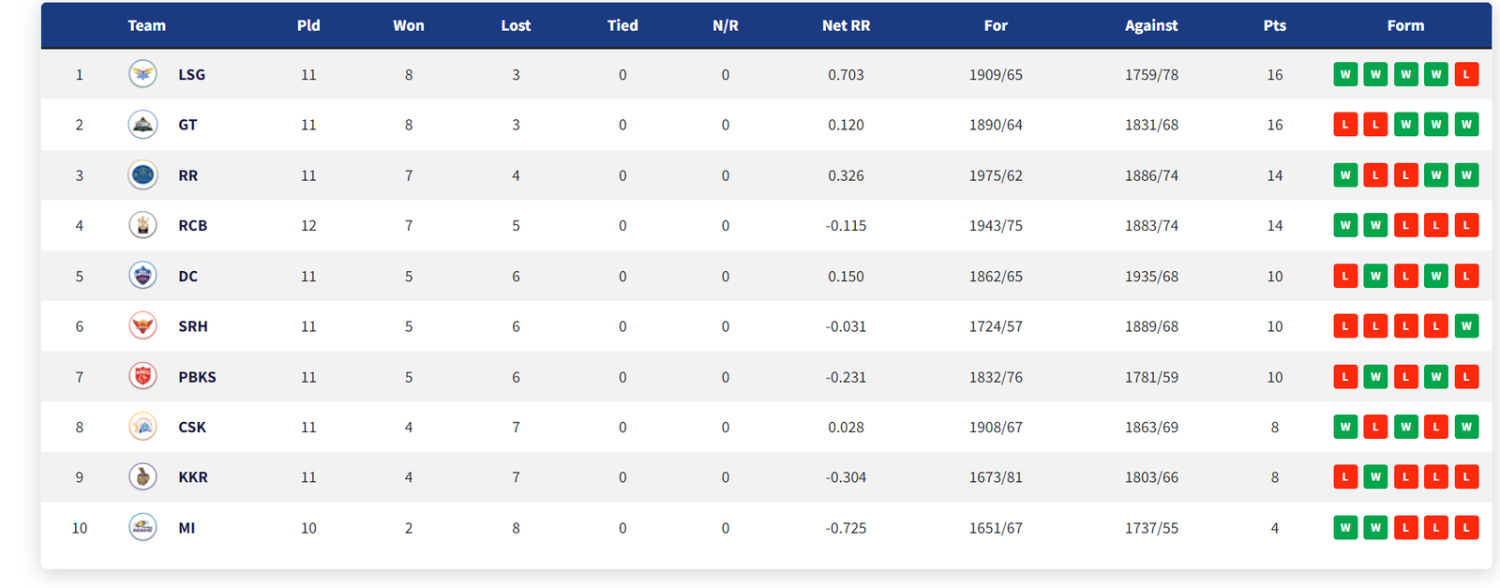Click the For value 1908/67
Viewport: 1500px width, 588px height.
[x=996, y=427]
